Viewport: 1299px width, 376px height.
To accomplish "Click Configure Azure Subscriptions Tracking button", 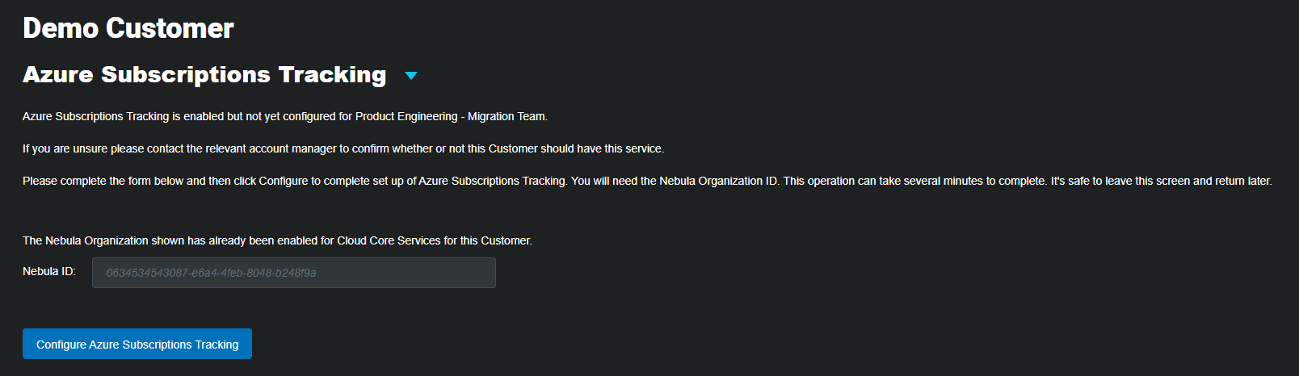I will (137, 344).
